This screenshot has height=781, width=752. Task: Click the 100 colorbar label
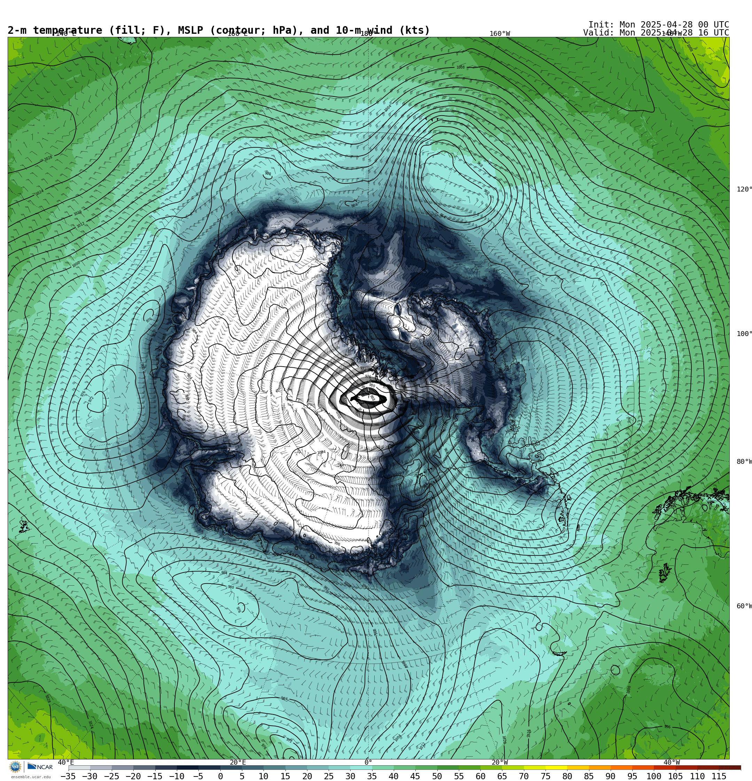653,776
